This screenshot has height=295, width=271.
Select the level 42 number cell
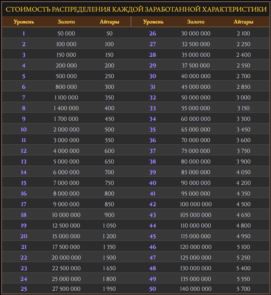[x=153, y=204]
